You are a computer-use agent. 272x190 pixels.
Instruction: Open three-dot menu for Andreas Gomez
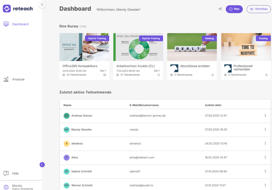pyautogui.click(x=265, y=115)
